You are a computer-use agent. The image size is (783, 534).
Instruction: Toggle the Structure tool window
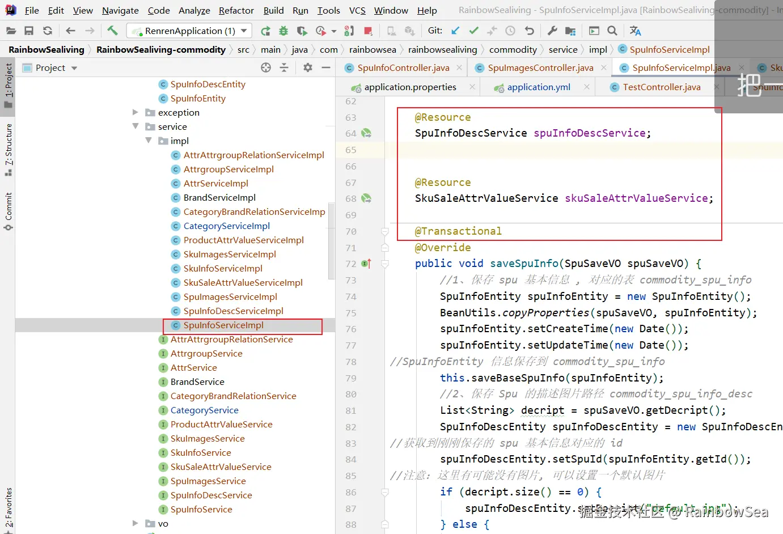9,149
